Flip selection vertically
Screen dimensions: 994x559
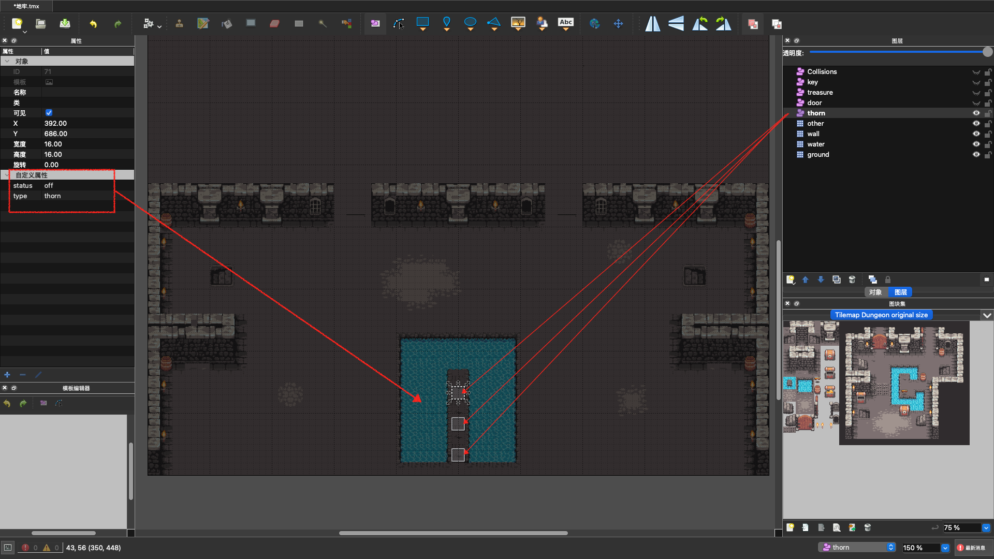pos(676,24)
